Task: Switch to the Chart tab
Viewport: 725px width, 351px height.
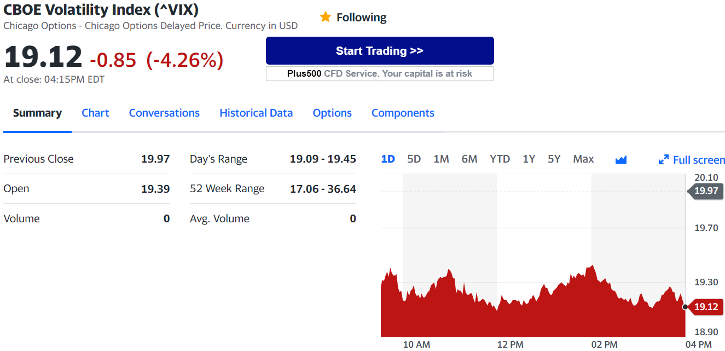Action: pyautogui.click(x=95, y=113)
